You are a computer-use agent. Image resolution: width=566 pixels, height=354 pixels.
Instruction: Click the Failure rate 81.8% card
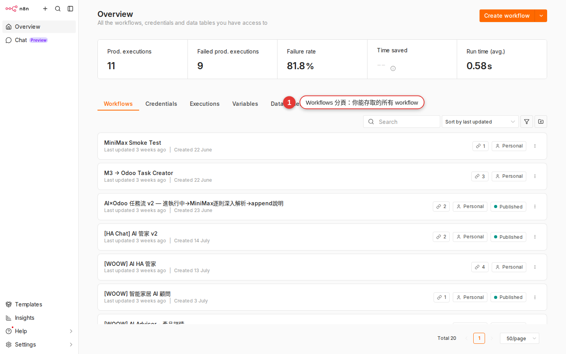pyautogui.click(x=322, y=59)
